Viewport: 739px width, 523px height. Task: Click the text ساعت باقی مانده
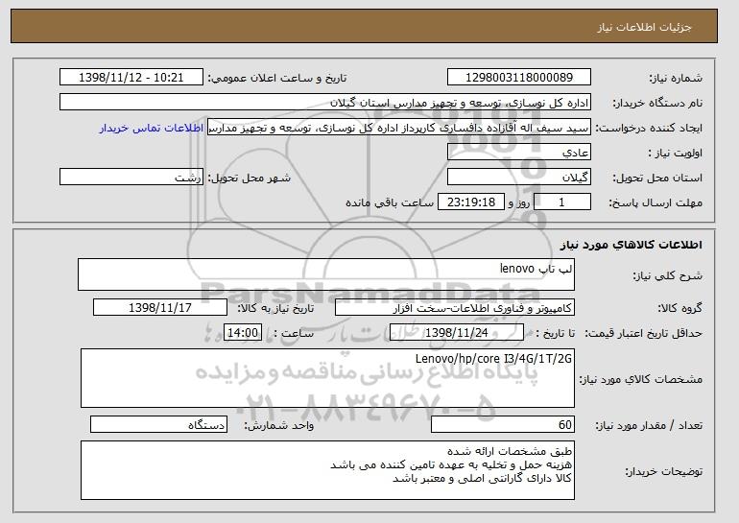pos(390,202)
